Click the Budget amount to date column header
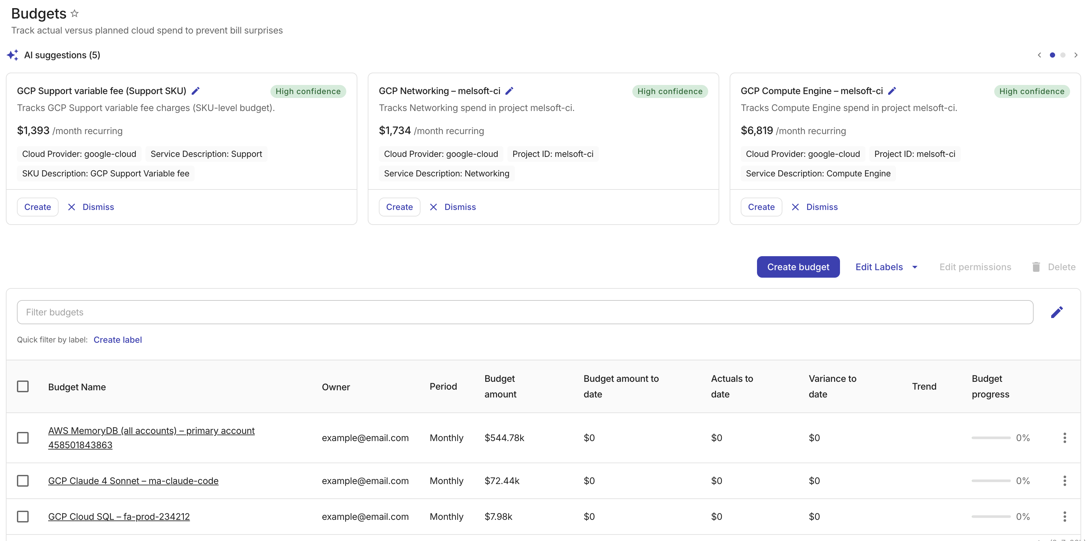This screenshot has height=541, width=1087. coord(621,387)
